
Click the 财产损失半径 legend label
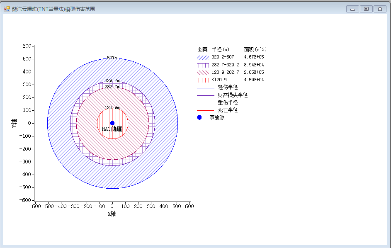point(233,95)
